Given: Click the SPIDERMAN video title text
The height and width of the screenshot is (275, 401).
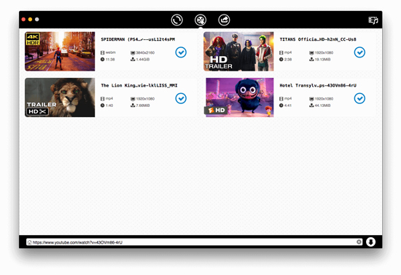Looking at the screenshot, I should click(138, 39).
